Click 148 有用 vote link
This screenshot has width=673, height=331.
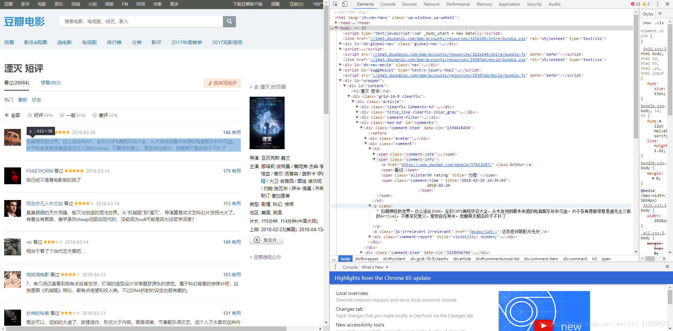pyautogui.click(x=232, y=132)
